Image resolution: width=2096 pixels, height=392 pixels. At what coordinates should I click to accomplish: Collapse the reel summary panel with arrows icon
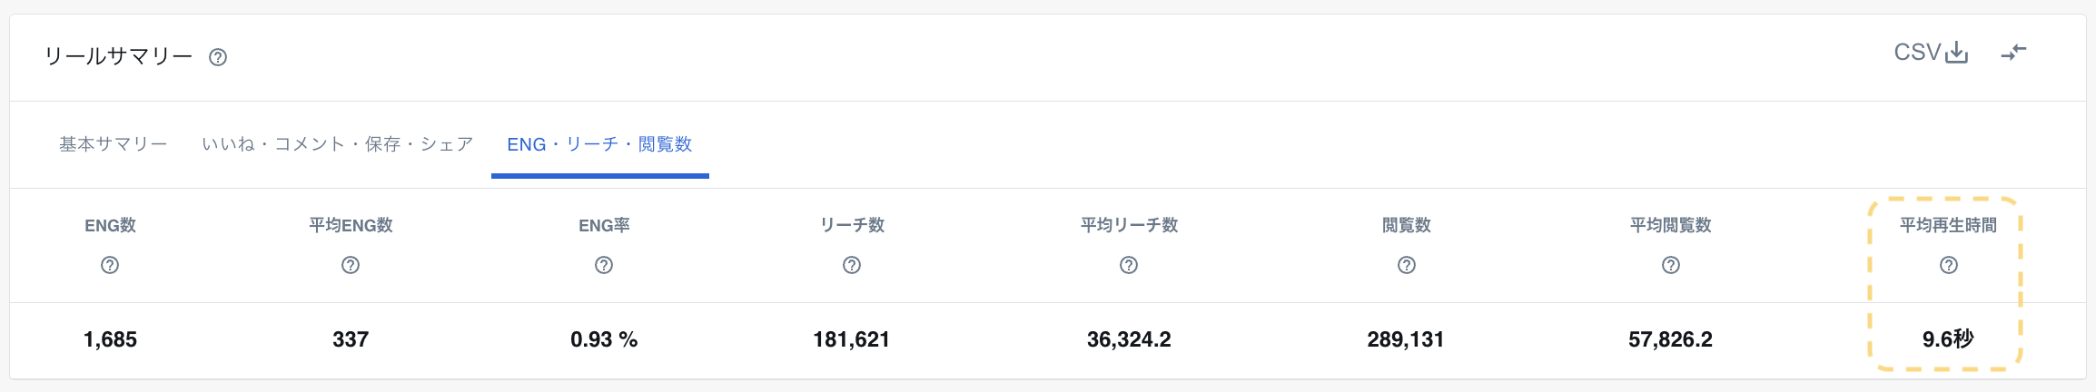2013,53
